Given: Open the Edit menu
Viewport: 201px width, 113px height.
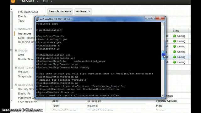Looking at the screenshot, I should (47, 1).
